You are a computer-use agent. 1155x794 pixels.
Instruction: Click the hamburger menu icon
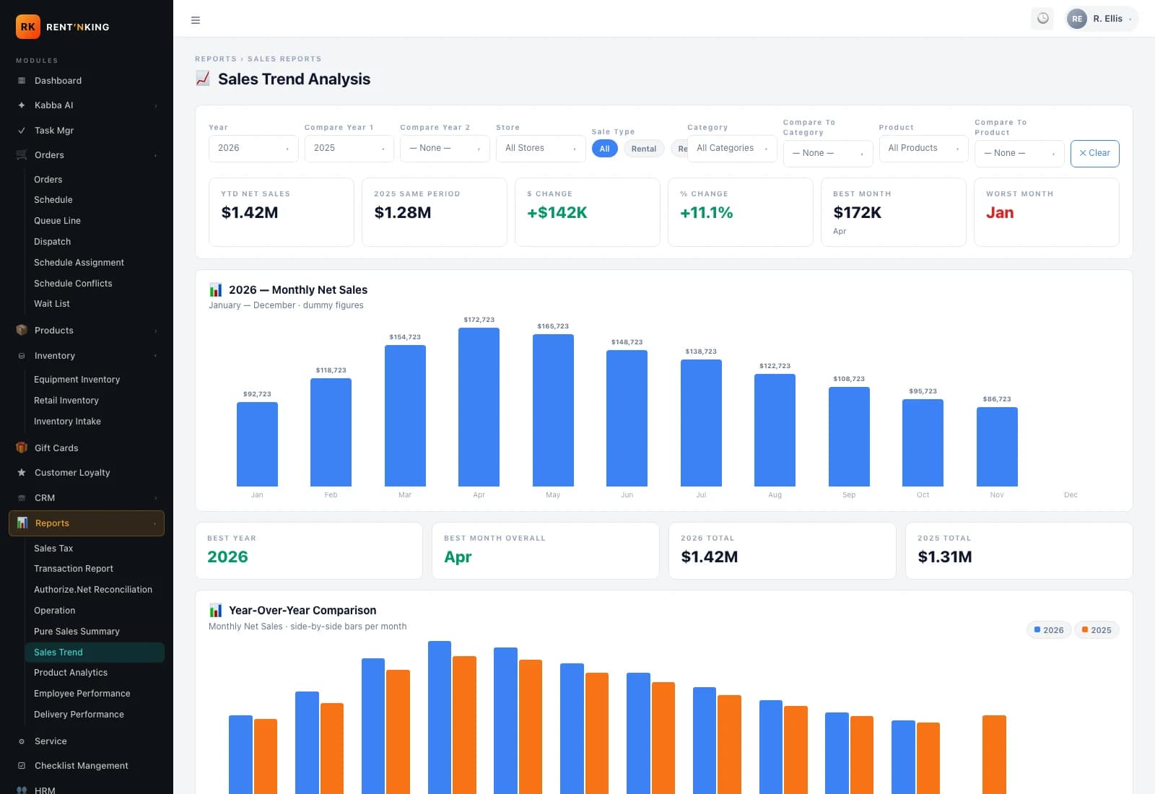point(195,20)
